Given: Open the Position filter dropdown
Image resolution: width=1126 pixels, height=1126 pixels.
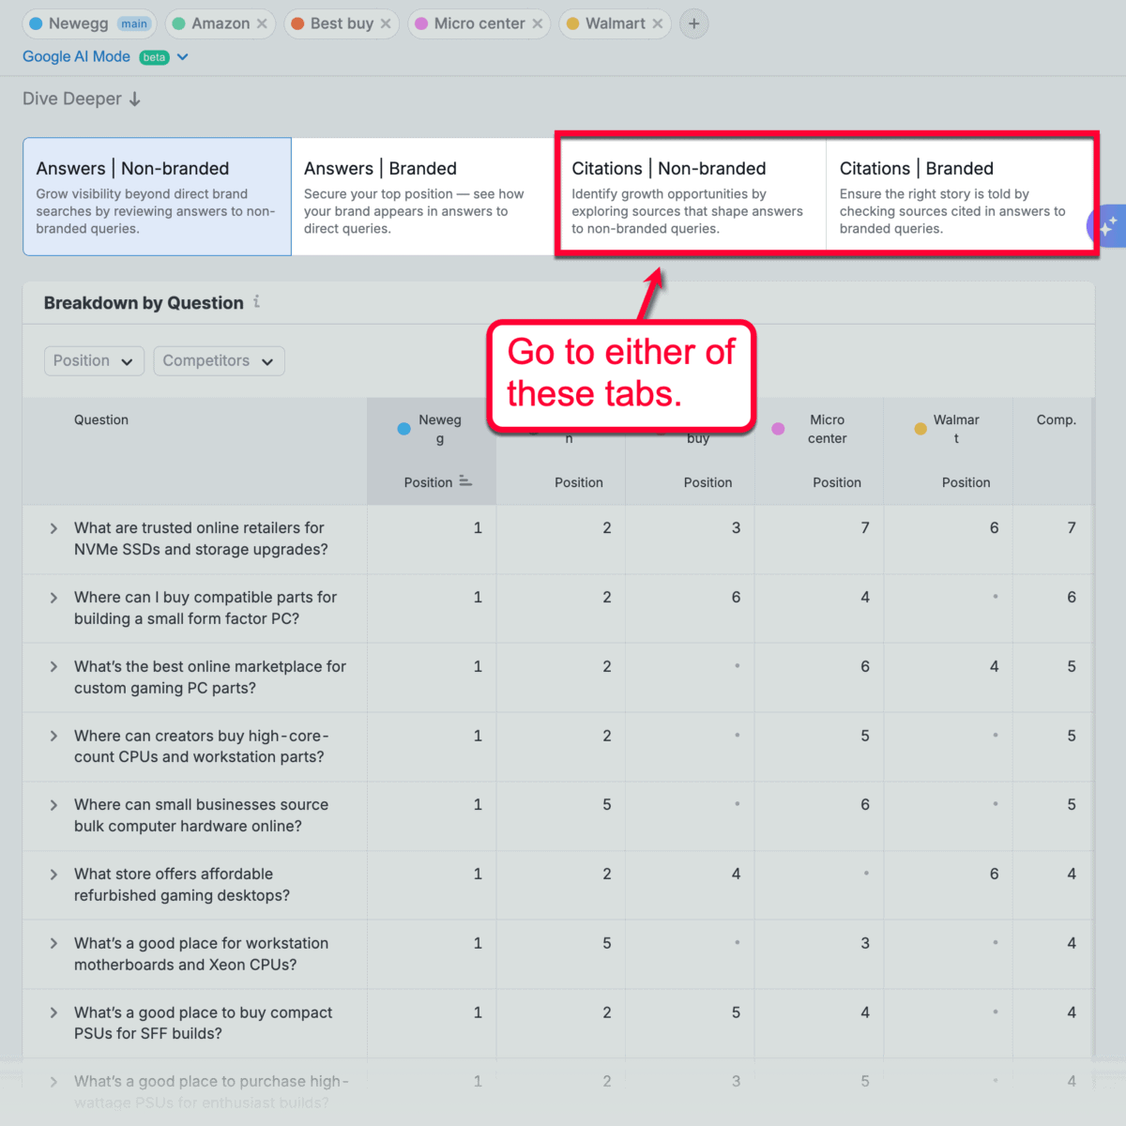Looking at the screenshot, I should (x=93, y=360).
